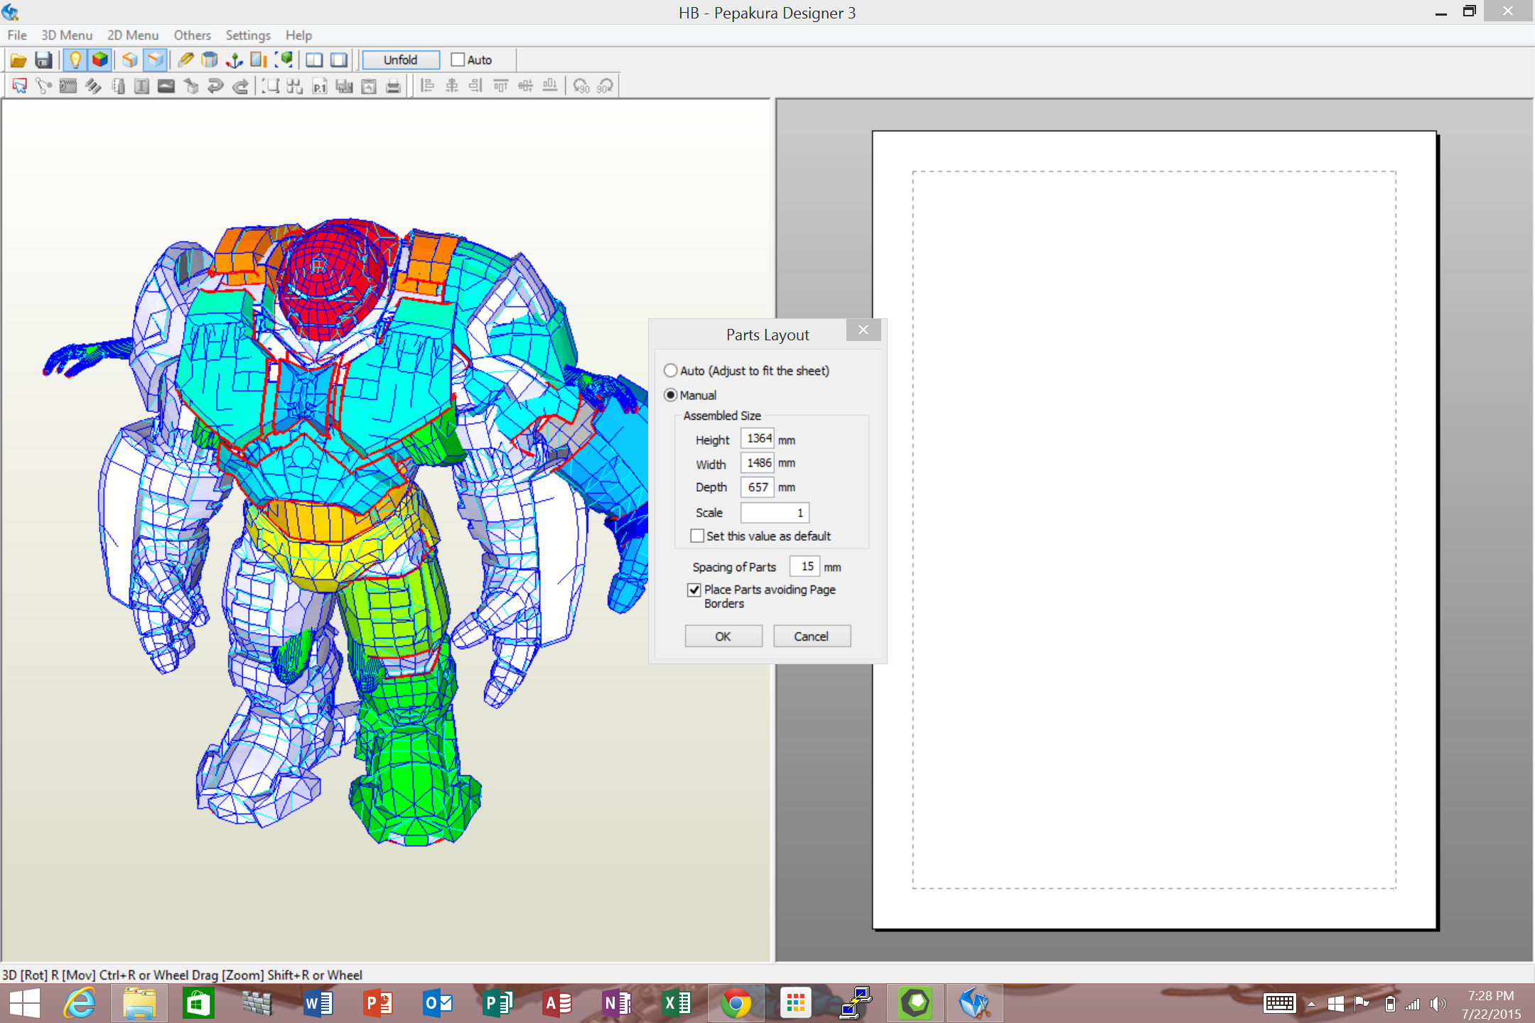The width and height of the screenshot is (1535, 1023).
Task: Open Excel from the taskbar
Action: [677, 1003]
